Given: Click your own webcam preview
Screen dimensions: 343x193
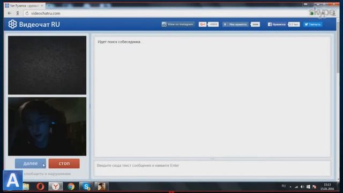Looking at the screenshot, I should (x=47, y=127).
